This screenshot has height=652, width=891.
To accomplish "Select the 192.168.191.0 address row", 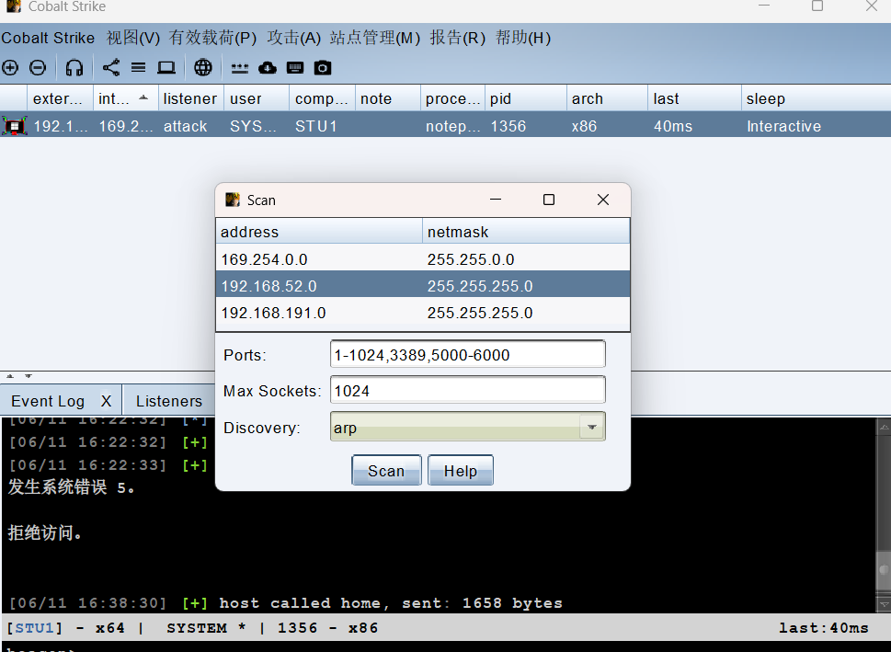I will point(423,312).
